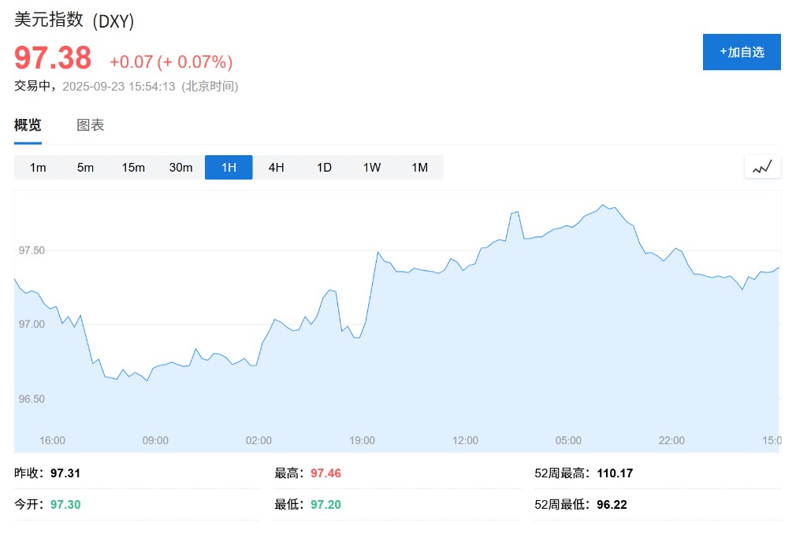Add DXY to watchlist with 加自选
Image resolution: width=807 pixels, height=534 pixels.
(x=742, y=52)
